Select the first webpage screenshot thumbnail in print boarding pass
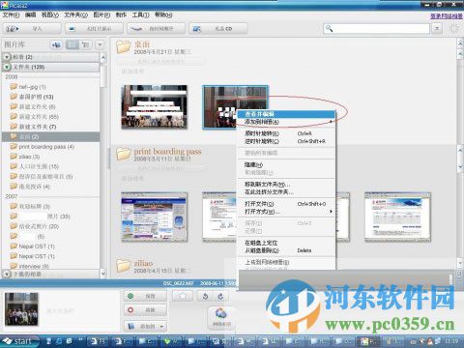 coord(154,217)
